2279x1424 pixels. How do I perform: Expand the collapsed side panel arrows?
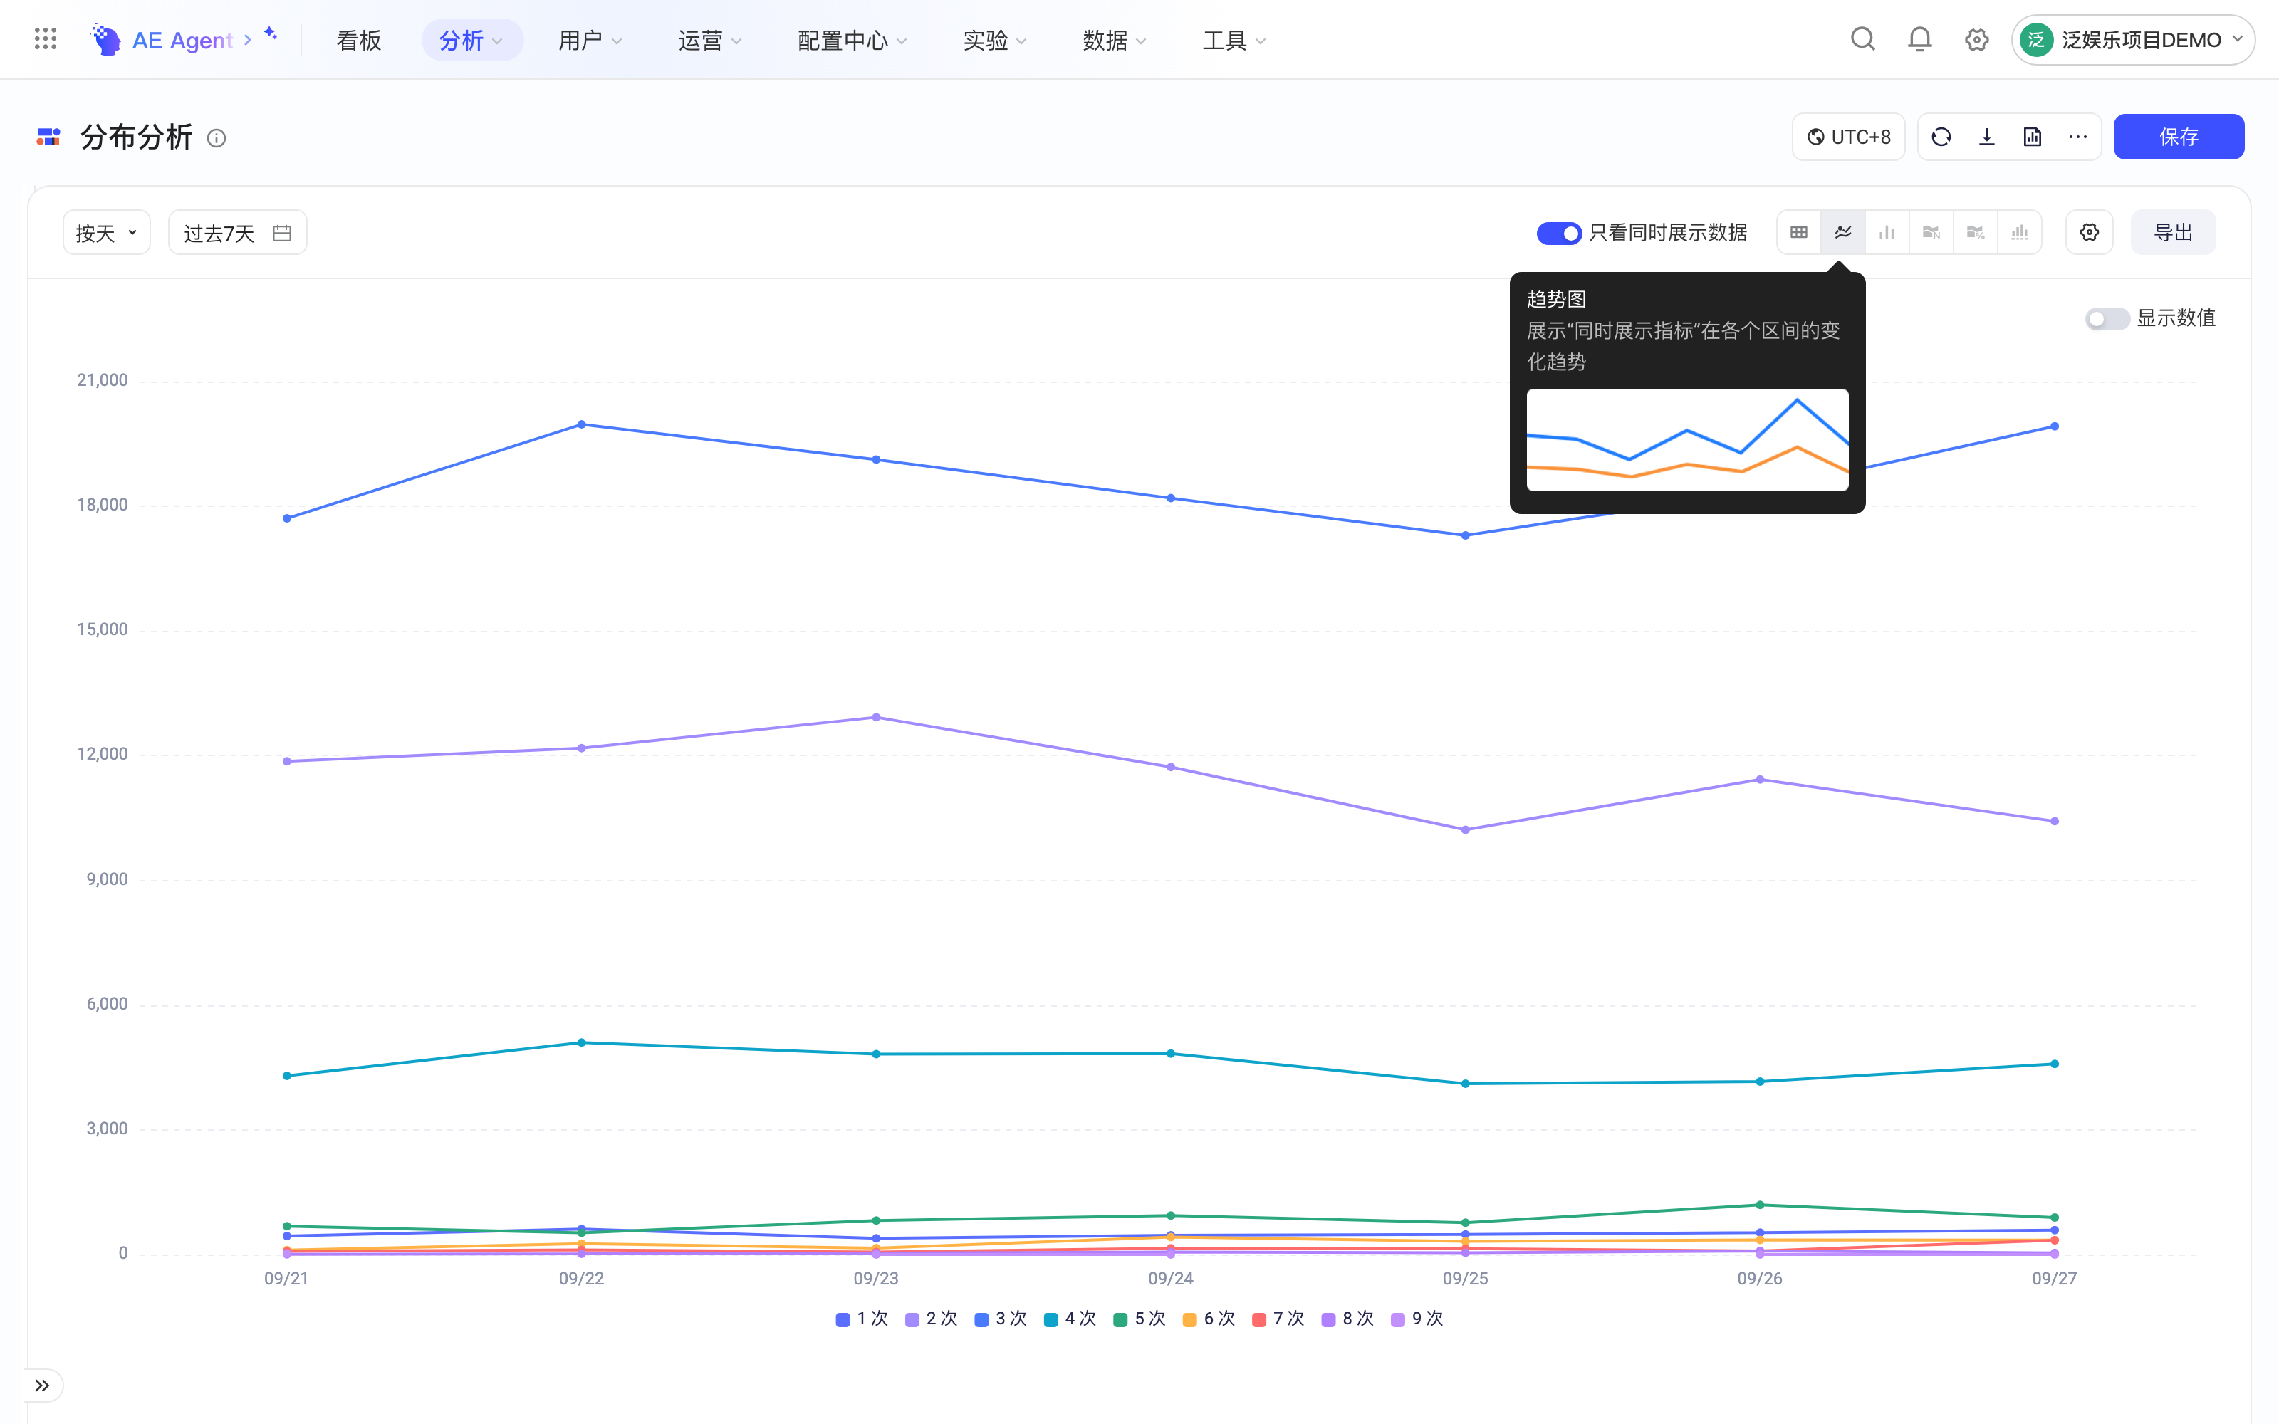tap(43, 1386)
